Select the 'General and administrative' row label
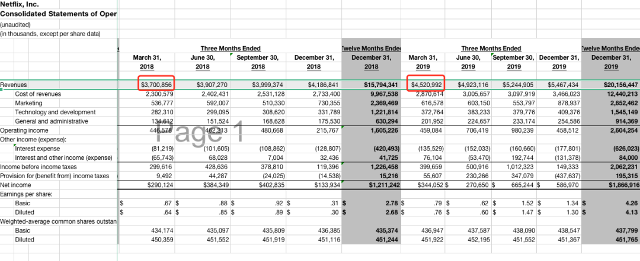The image size is (640, 261). coord(52,121)
